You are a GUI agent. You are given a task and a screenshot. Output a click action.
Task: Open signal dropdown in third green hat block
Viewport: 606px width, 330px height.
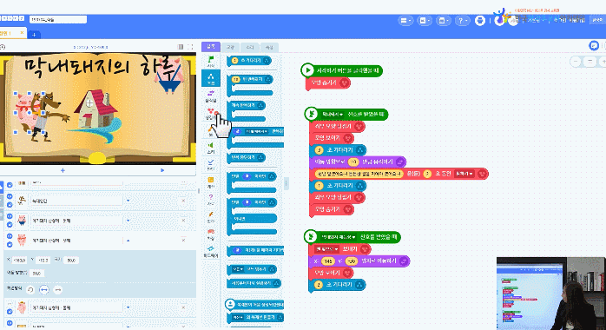(339, 237)
